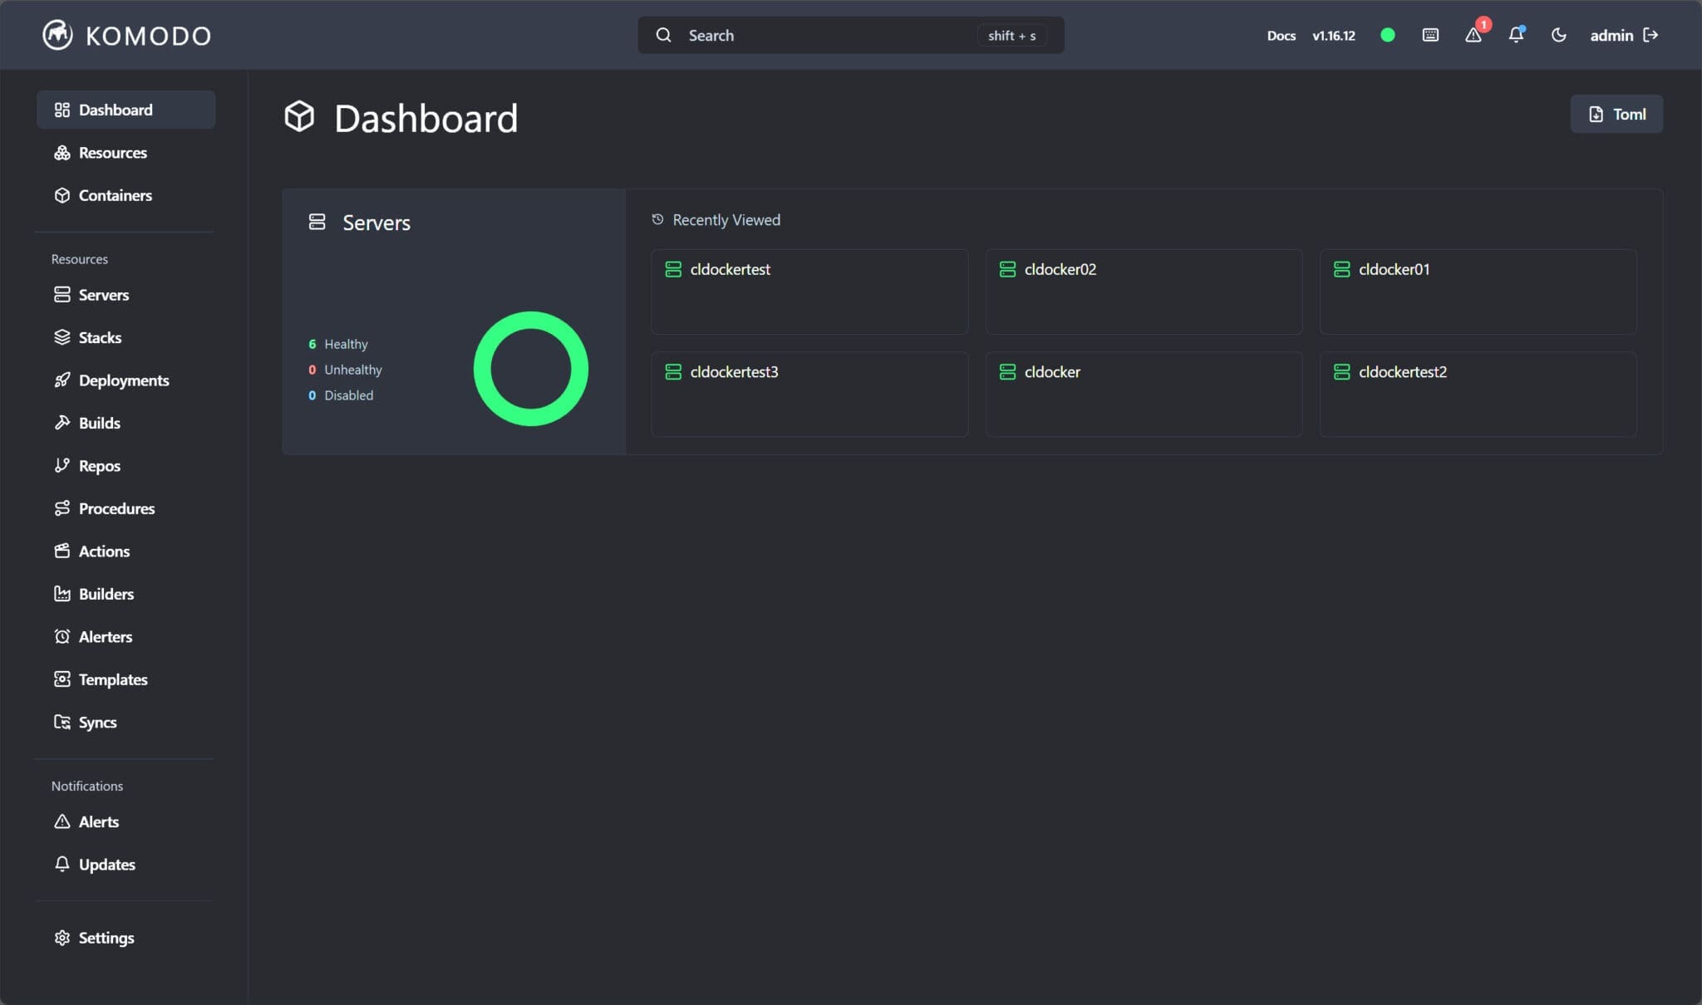Open the Docs link

(x=1280, y=36)
